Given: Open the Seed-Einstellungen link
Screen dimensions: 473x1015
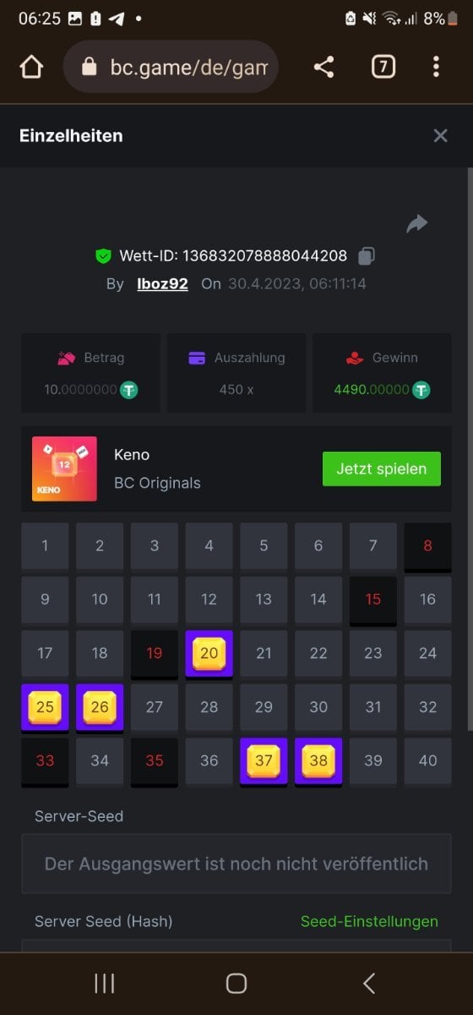Looking at the screenshot, I should pyautogui.click(x=369, y=921).
